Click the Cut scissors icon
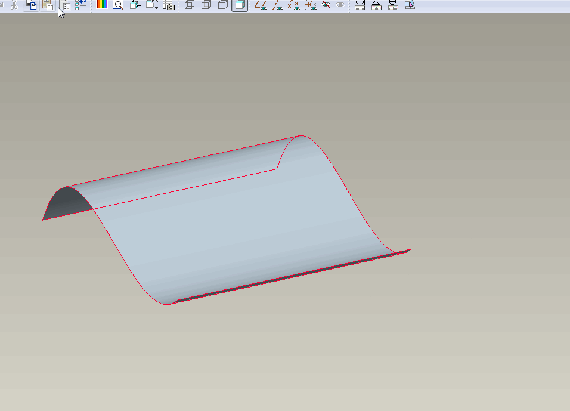 coord(14,5)
